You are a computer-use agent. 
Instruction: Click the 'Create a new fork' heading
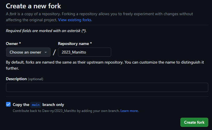click(33, 6)
